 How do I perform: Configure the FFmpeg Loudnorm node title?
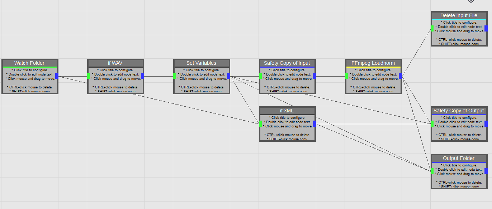[x=373, y=63]
